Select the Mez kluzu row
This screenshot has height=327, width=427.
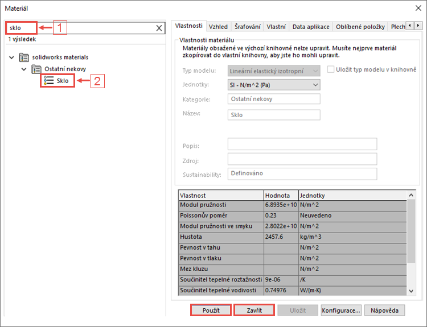[293, 269]
